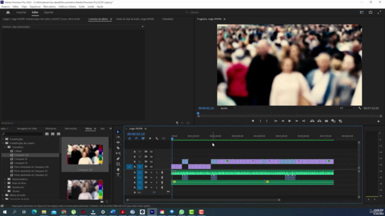This screenshot has width=385, height=216.
Task: Step back one frame
Action: click(283, 121)
